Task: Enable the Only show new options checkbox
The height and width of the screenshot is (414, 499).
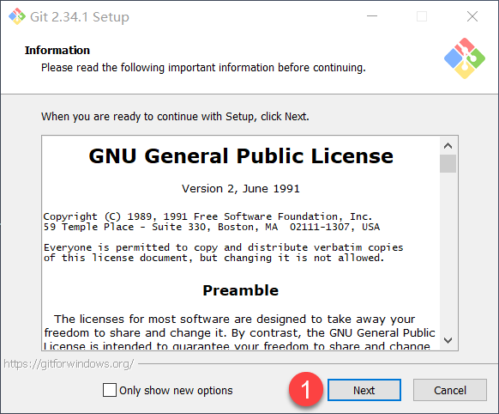Action: point(110,390)
